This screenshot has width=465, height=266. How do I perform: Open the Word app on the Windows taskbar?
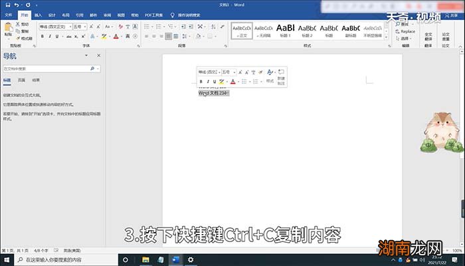[176, 259]
